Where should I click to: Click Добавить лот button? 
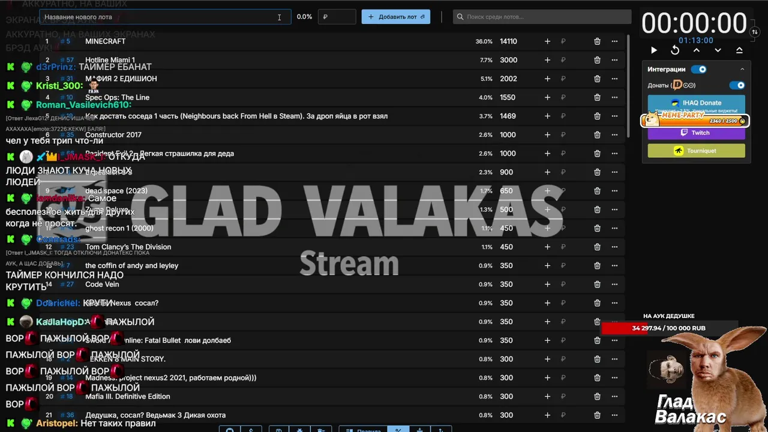[x=396, y=17]
